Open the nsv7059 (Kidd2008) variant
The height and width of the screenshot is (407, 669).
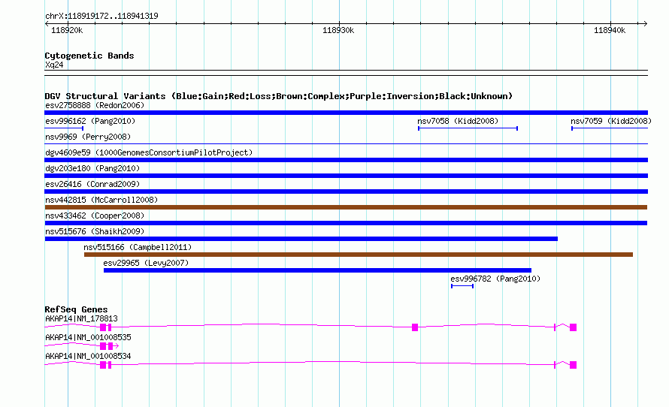(611, 121)
